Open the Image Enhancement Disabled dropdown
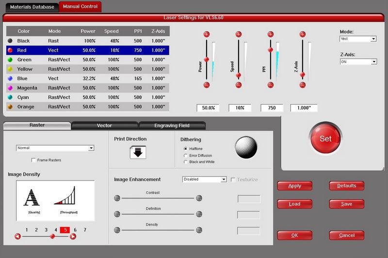Image resolution: width=388 pixels, height=258 pixels. pyautogui.click(x=204, y=179)
